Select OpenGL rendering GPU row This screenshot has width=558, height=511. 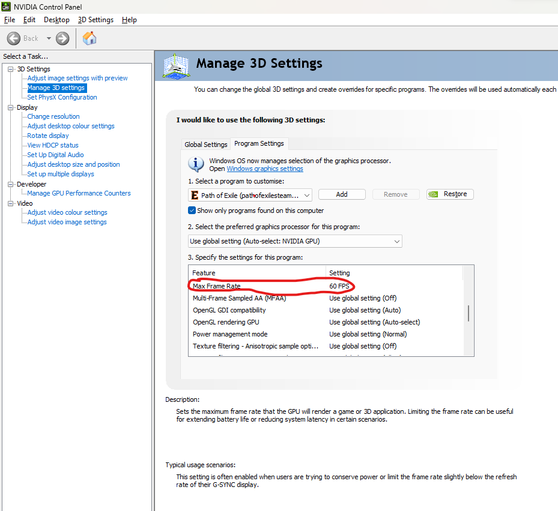[x=326, y=322]
